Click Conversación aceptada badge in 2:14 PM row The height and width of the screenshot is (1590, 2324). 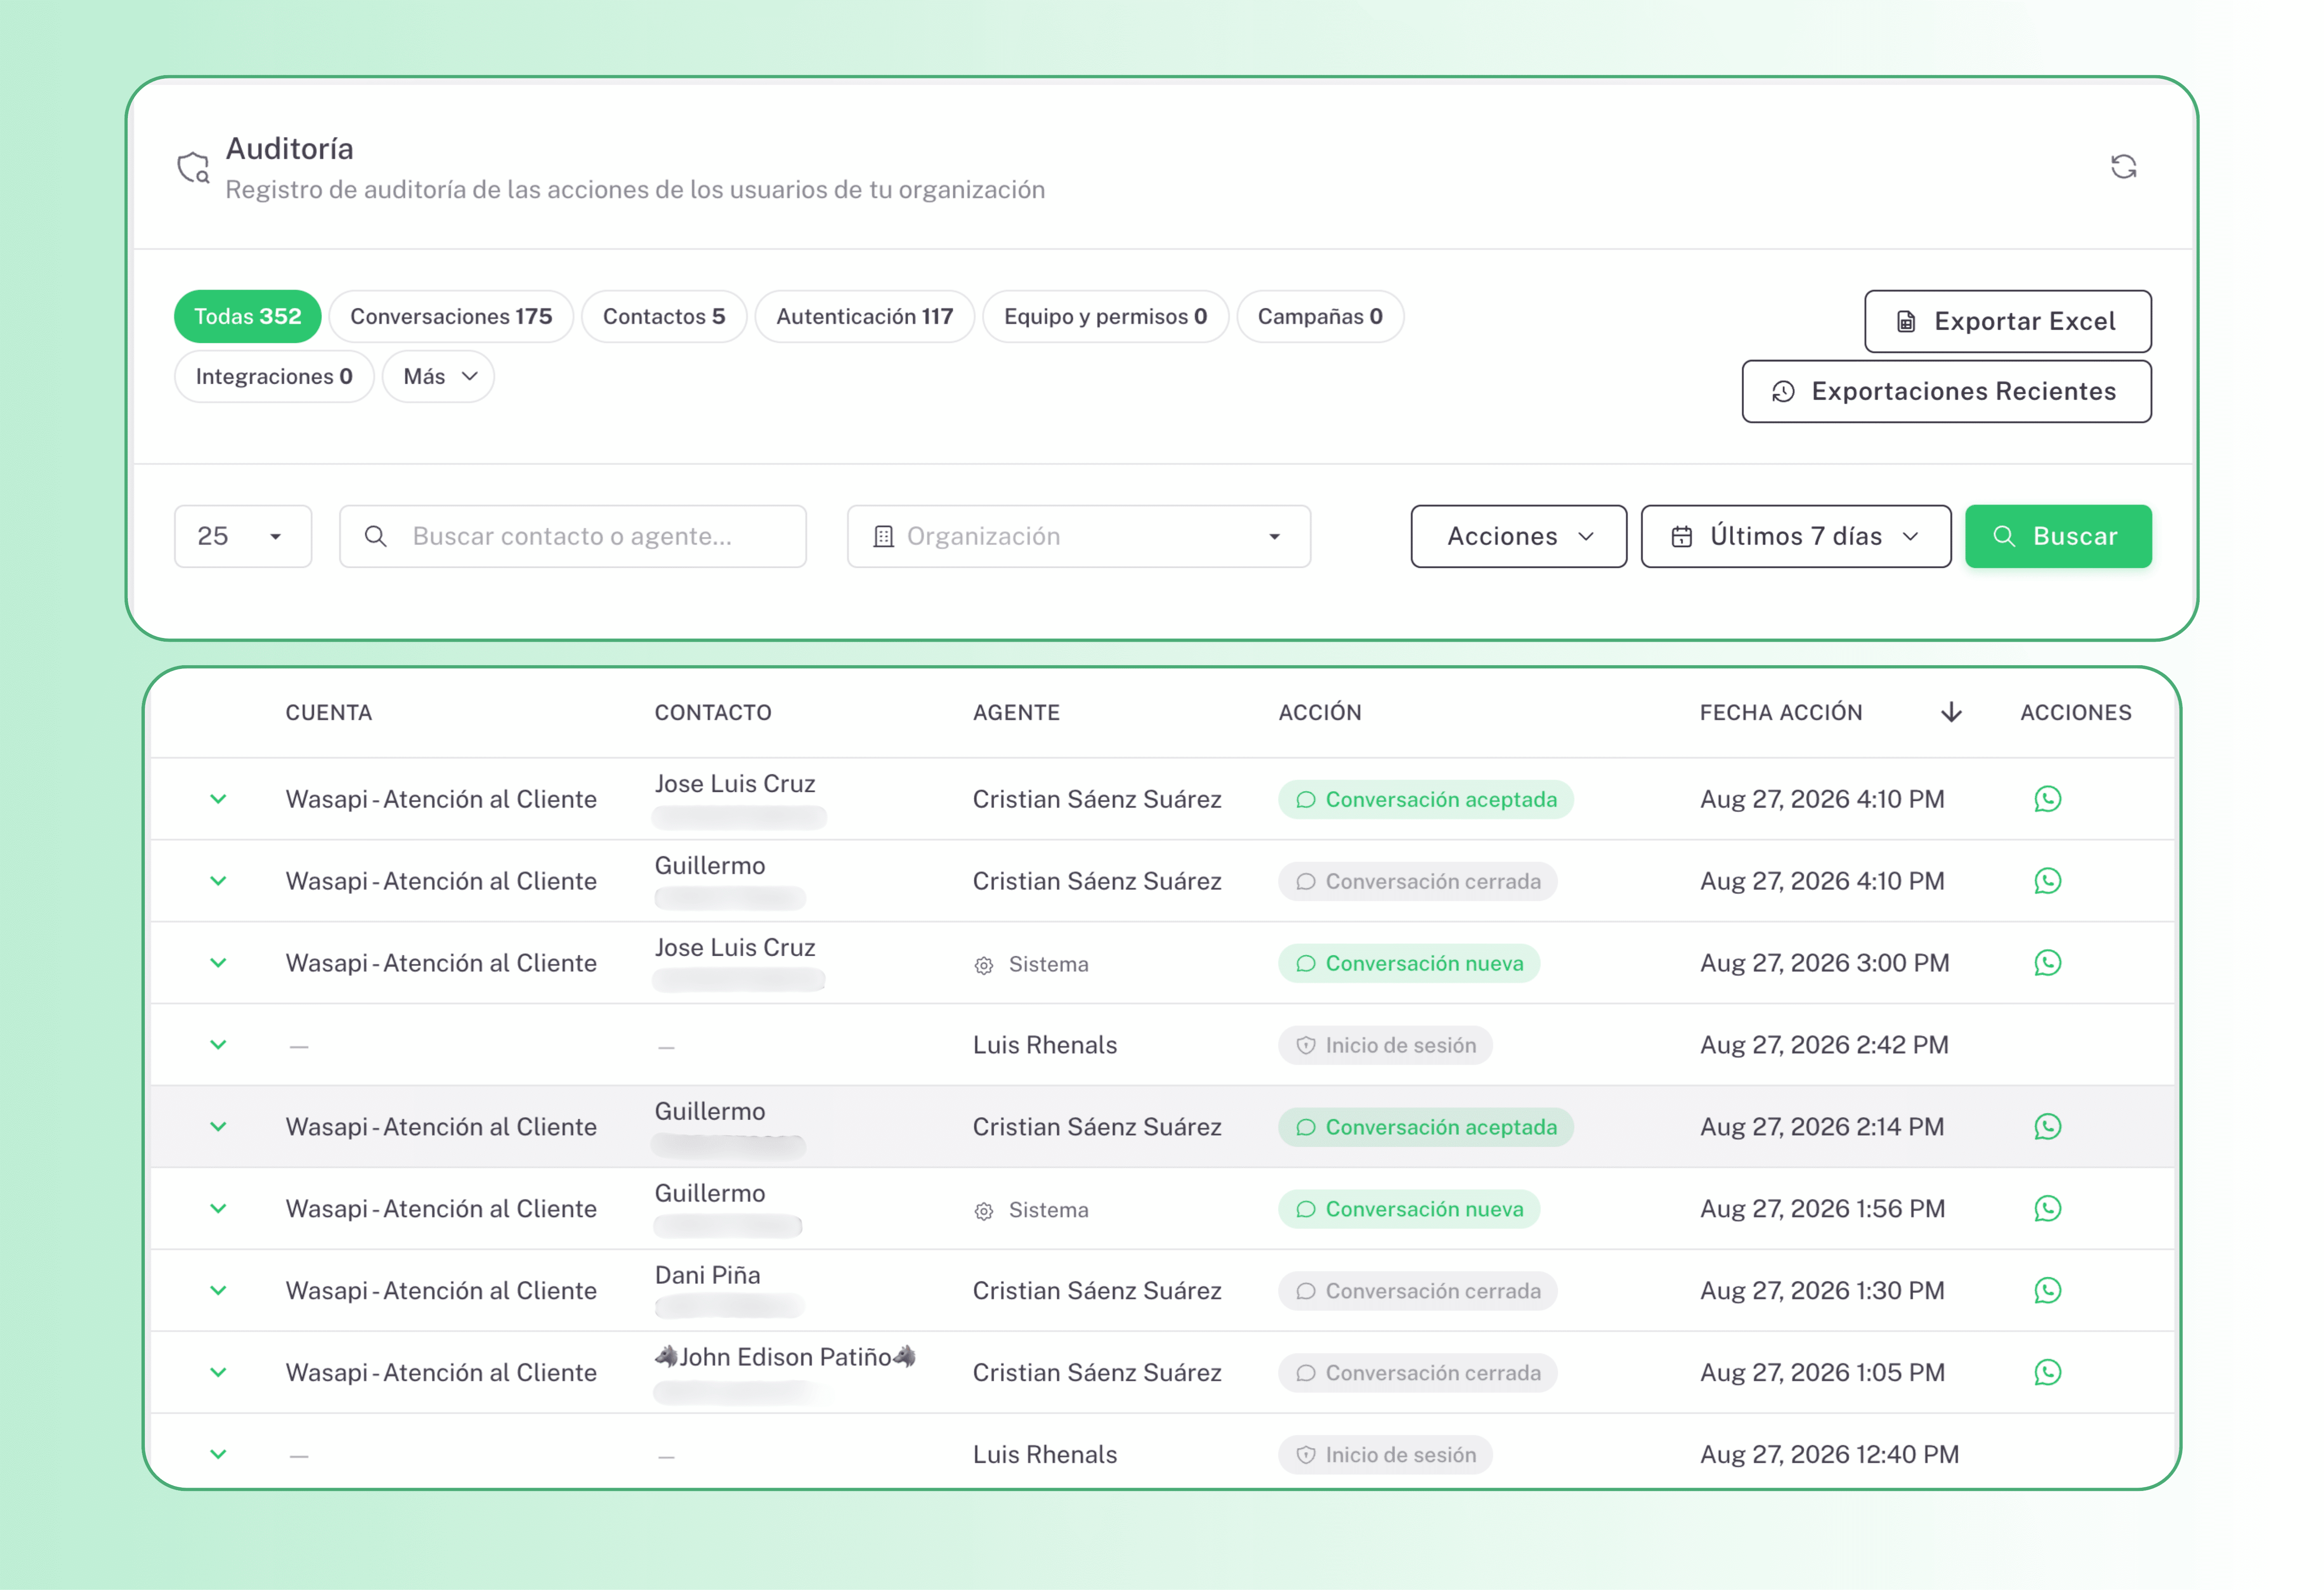(1426, 1127)
